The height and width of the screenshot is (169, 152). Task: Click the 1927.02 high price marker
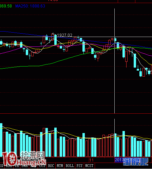coord(64,35)
